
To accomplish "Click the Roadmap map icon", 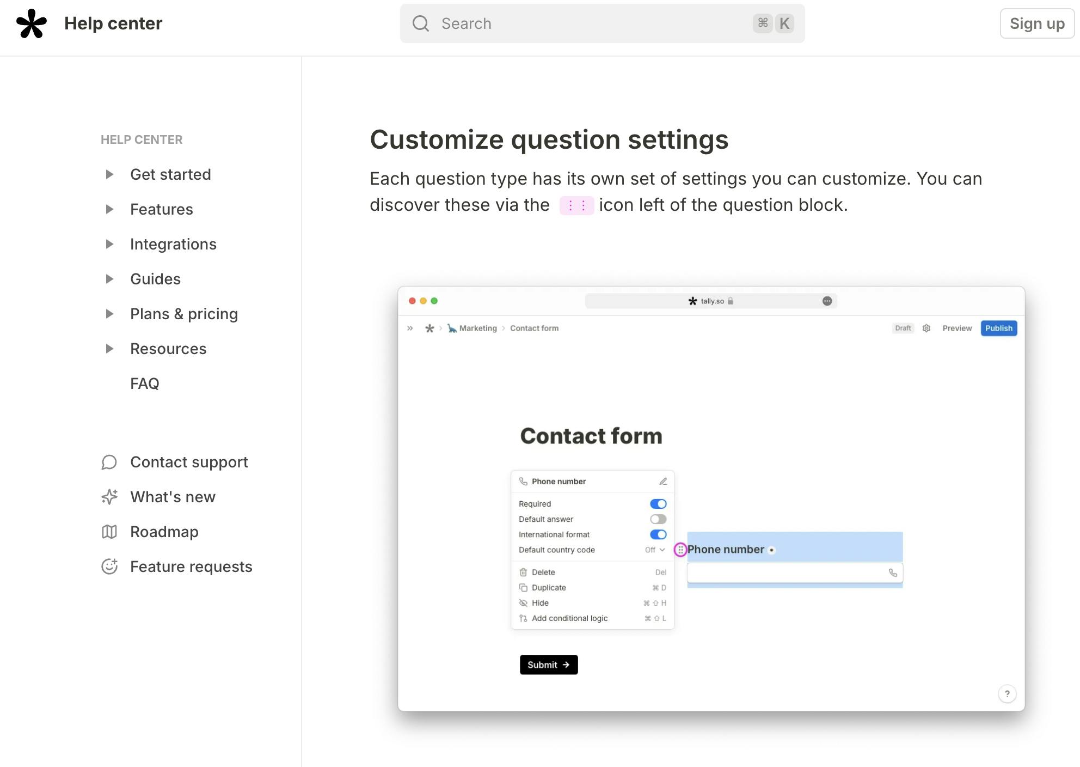I will pyautogui.click(x=109, y=532).
